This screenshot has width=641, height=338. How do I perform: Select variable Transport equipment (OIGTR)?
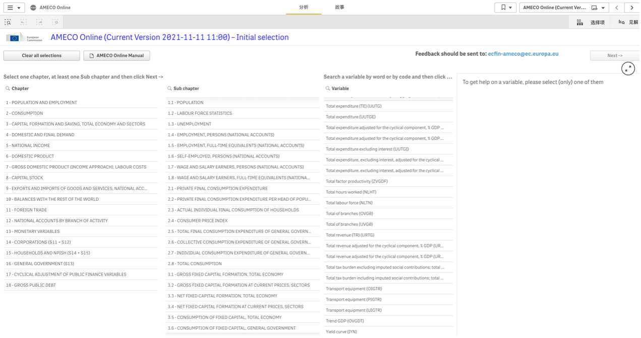point(388,289)
